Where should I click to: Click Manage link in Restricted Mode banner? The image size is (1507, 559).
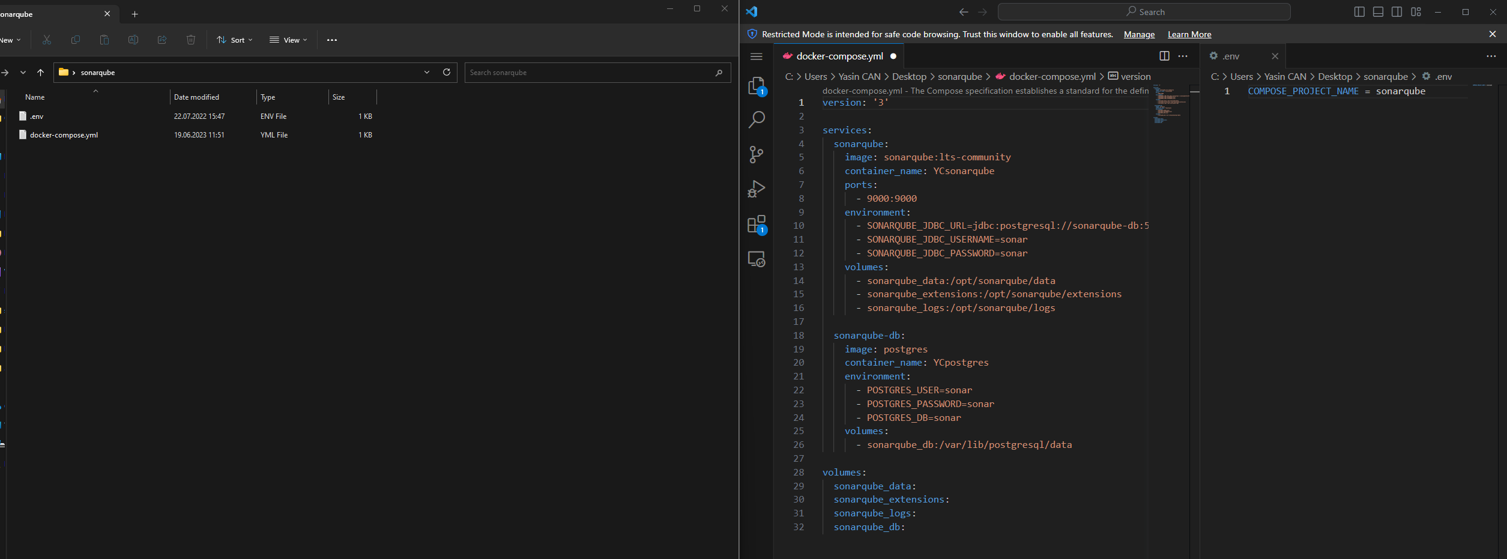(1139, 34)
